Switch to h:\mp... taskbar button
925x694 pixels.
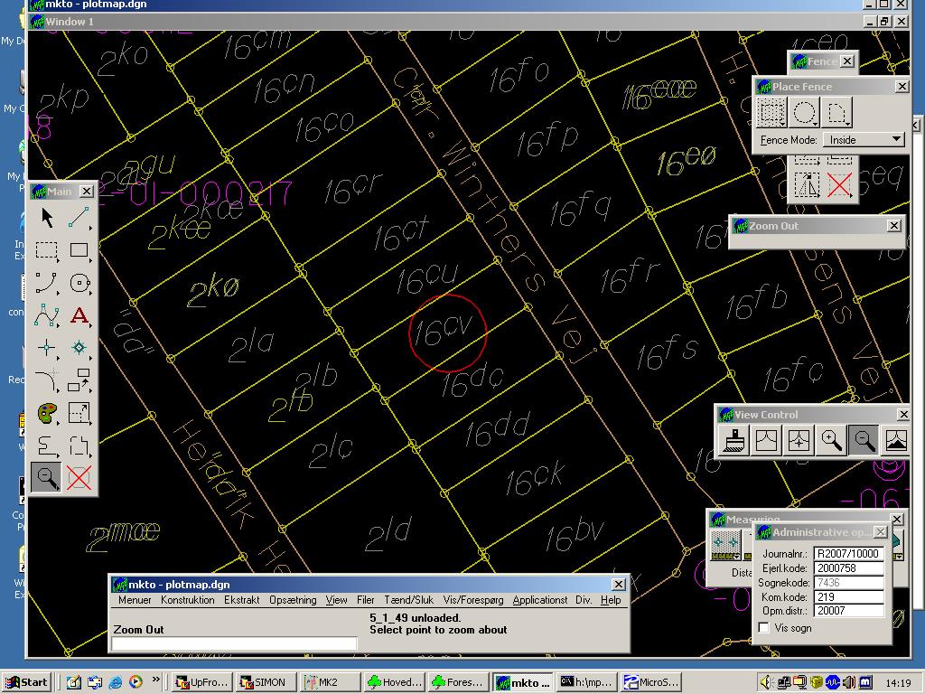(585, 682)
